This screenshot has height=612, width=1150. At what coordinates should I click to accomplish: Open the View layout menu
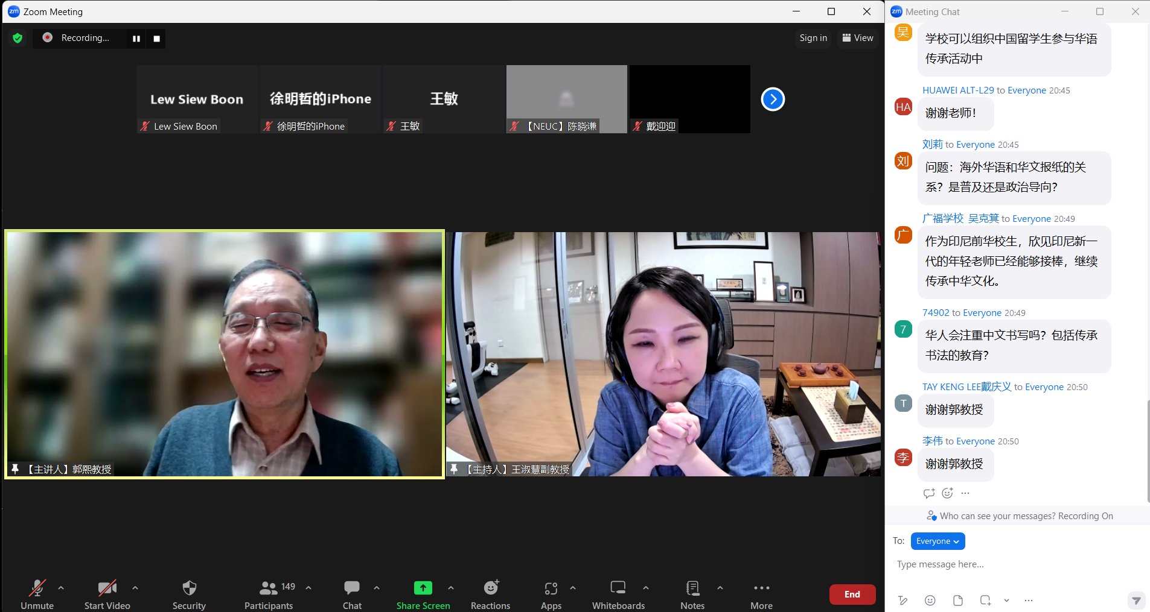858,38
